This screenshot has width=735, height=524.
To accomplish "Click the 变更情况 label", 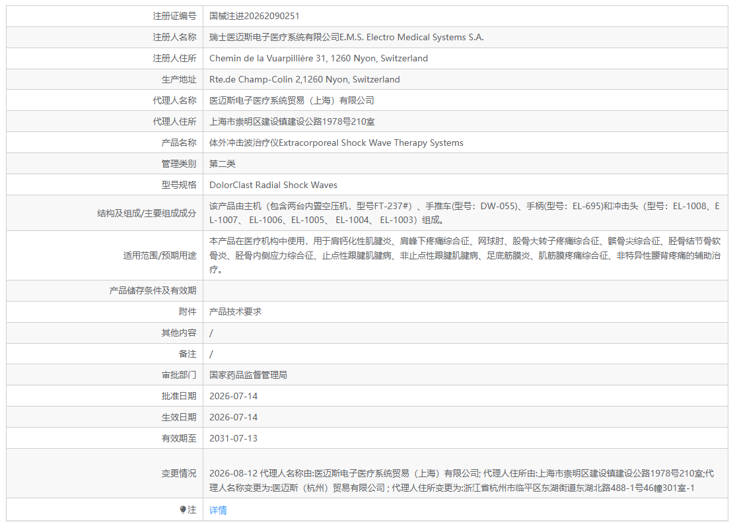I will pos(178,473).
